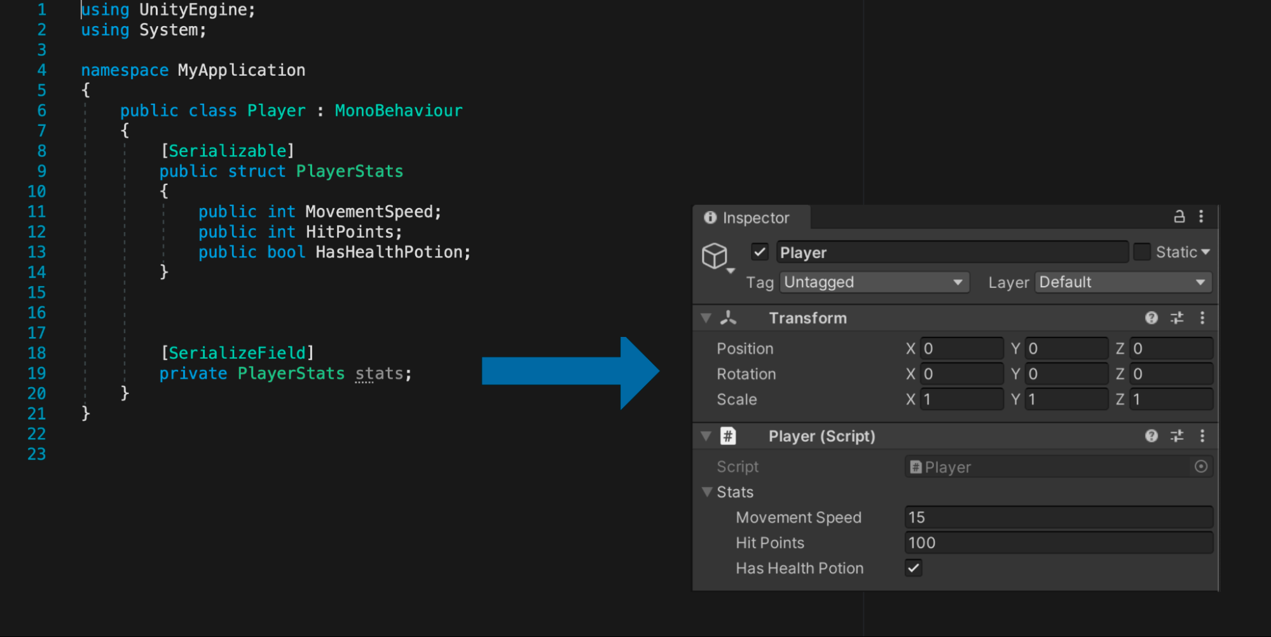Enable the Static checkbox
This screenshot has height=637, width=1271.
1142,252
